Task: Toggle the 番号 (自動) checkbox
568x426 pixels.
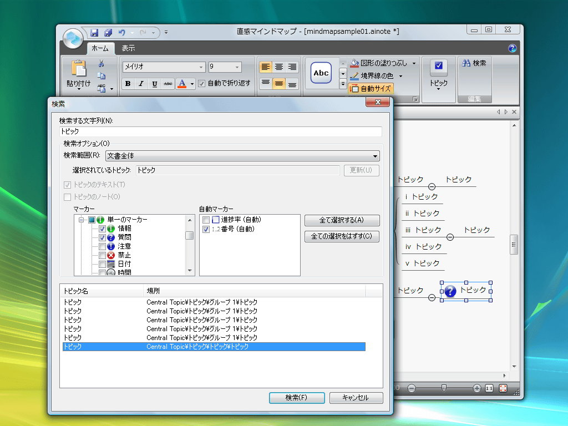Action: click(x=206, y=229)
